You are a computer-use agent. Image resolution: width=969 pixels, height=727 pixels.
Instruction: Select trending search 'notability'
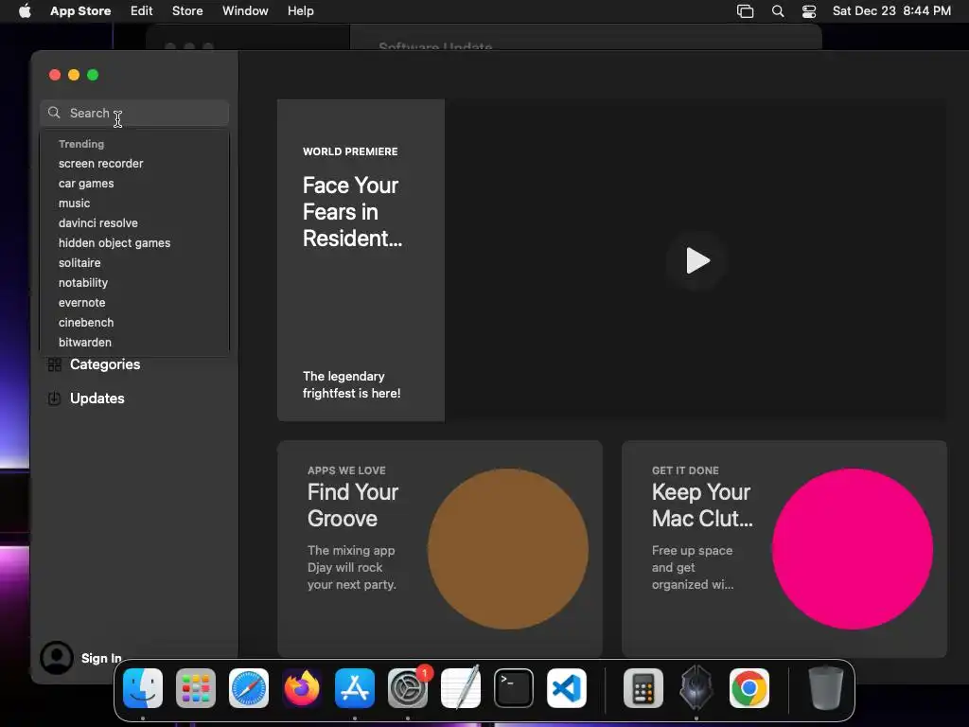pyautogui.click(x=83, y=282)
